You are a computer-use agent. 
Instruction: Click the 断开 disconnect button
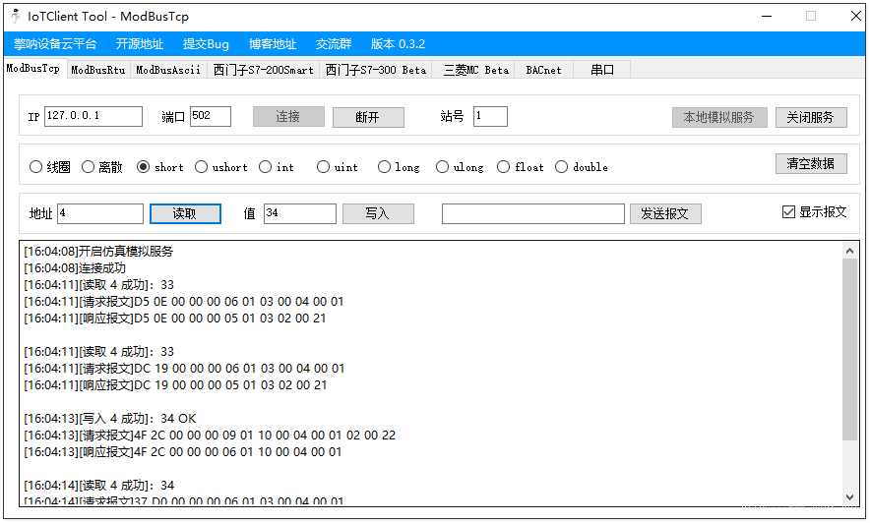[x=368, y=117]
